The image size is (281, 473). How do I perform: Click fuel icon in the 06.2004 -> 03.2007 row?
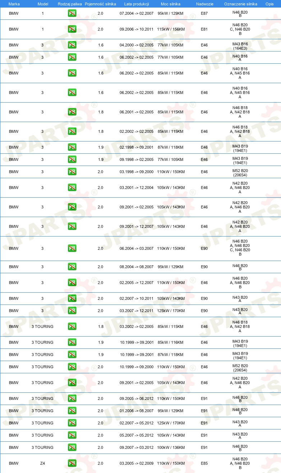click(x=72, y=248)
